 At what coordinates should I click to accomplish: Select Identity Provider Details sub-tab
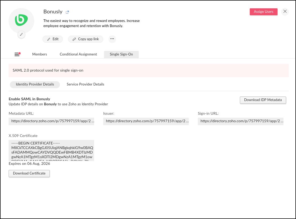point(35,84)
